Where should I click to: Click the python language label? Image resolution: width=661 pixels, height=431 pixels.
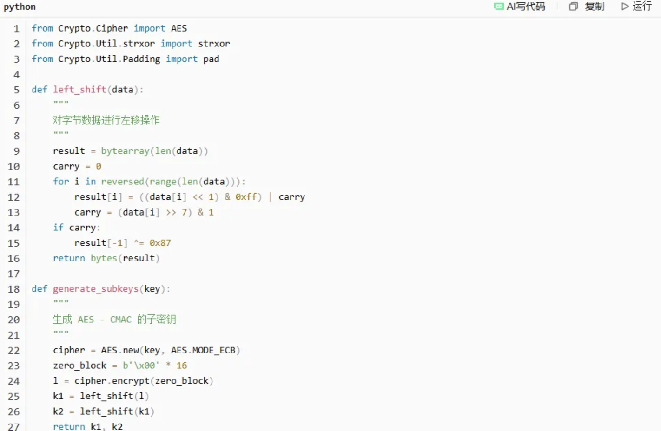[x=20, y=7]
